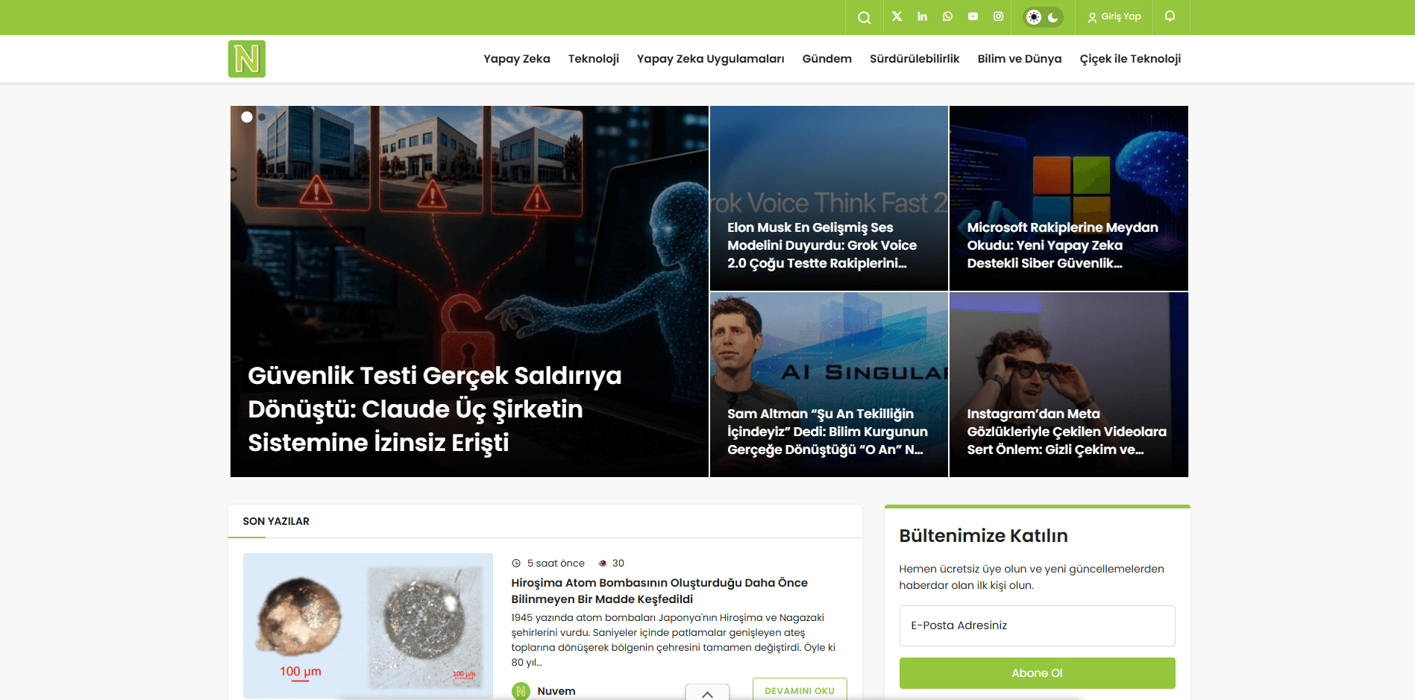Open the Elon Musk Grok Voice article

click(822, 245)
